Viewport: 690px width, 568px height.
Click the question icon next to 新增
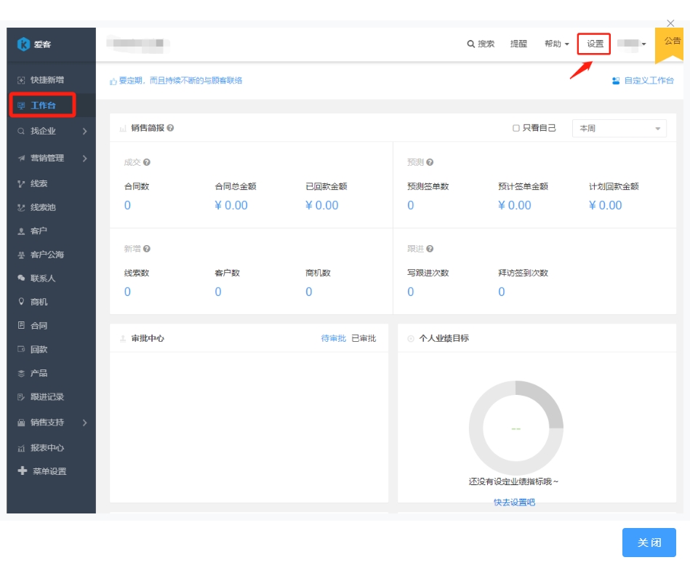coord(147,249)
